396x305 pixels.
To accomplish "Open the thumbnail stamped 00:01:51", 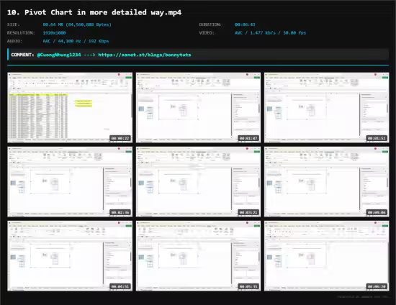I will pos(327,107).
